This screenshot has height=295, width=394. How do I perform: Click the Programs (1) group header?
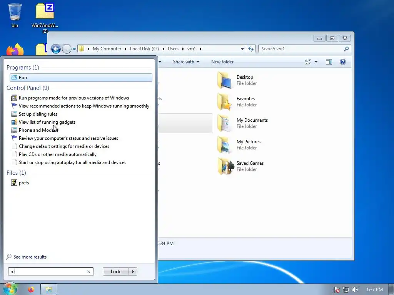click(x=23, y=68)
